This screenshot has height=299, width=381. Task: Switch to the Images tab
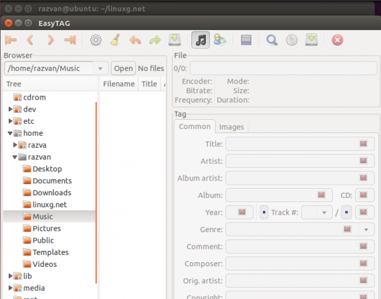click(x=231, y=127)
